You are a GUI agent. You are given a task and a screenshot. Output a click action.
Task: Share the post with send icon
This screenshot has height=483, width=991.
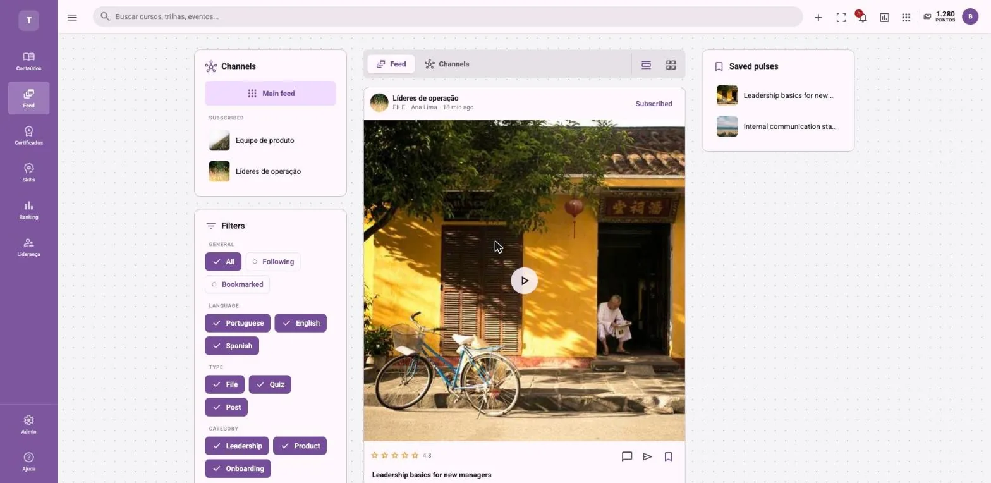coord(647,456)
